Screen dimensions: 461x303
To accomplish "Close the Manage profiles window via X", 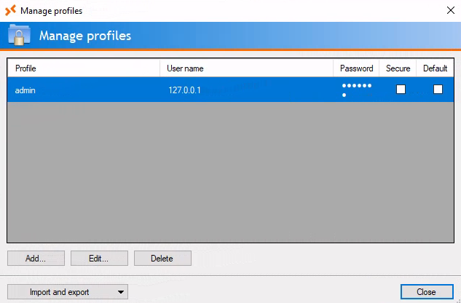I will point(450,11).
